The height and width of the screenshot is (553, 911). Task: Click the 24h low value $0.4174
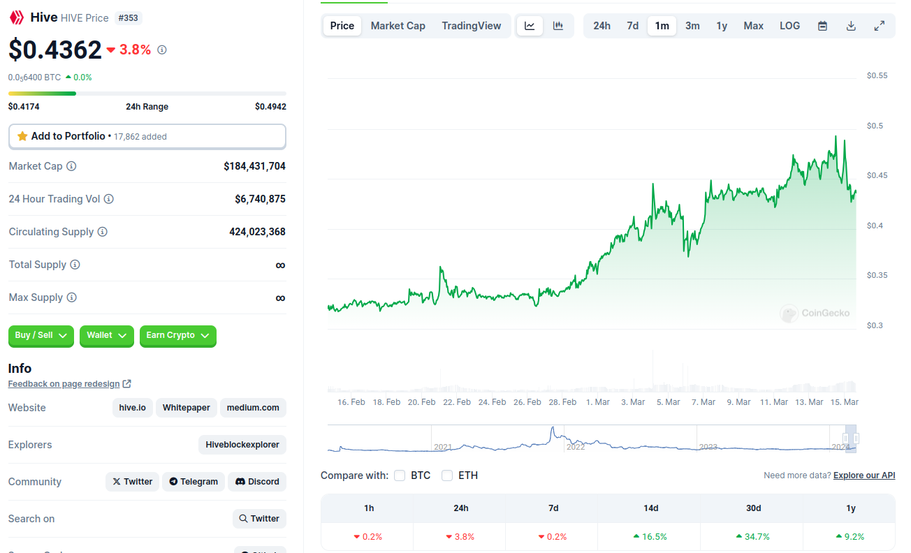coord(24,107)
